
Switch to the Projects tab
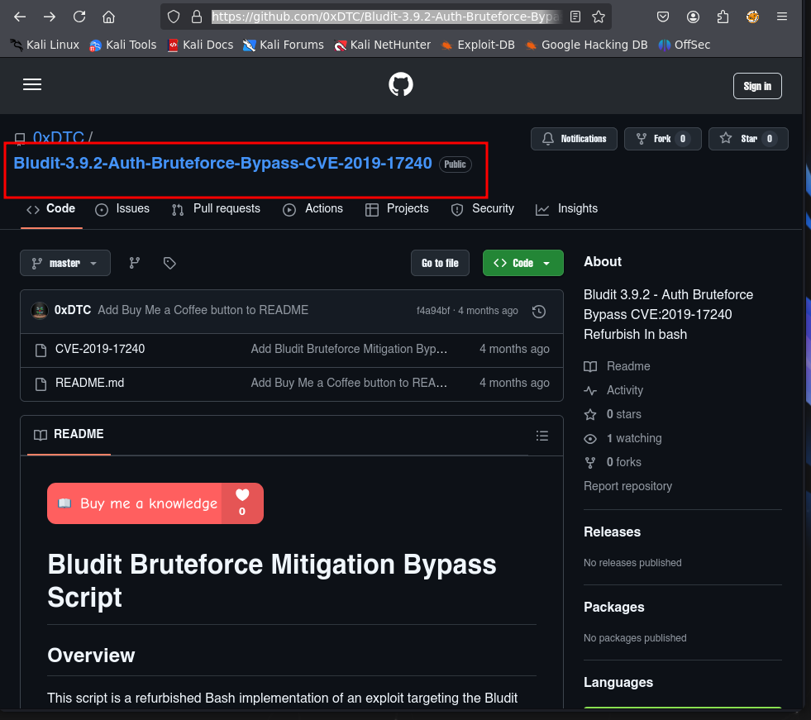click(397, 209)
